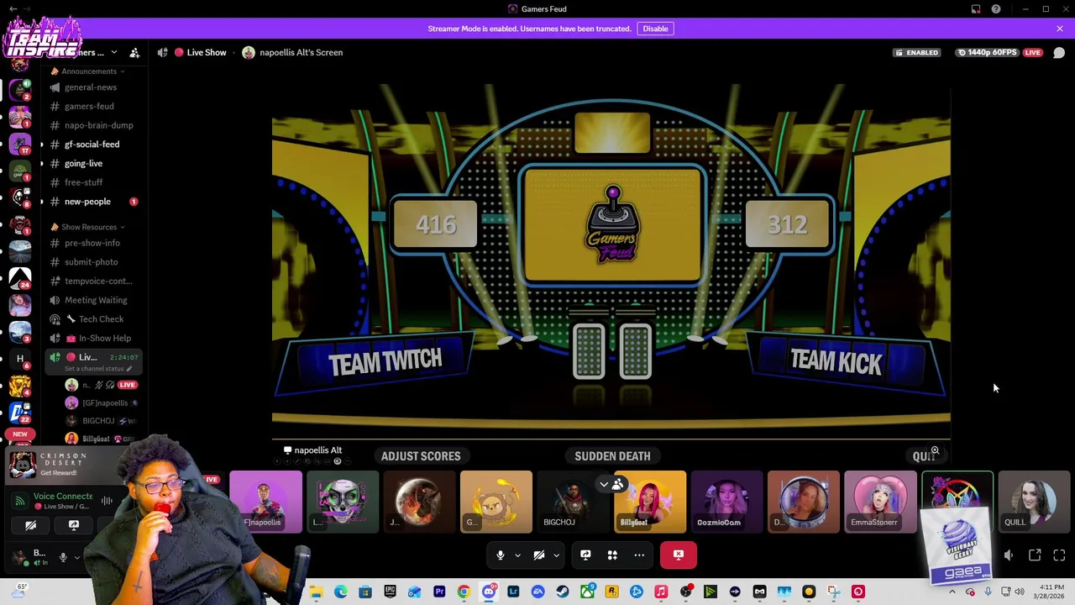Click the 1440p 60FPS LIVE quality badge
Image resolution: width=1075 pixels, height=605 pixels.
[x=999, y=52]
